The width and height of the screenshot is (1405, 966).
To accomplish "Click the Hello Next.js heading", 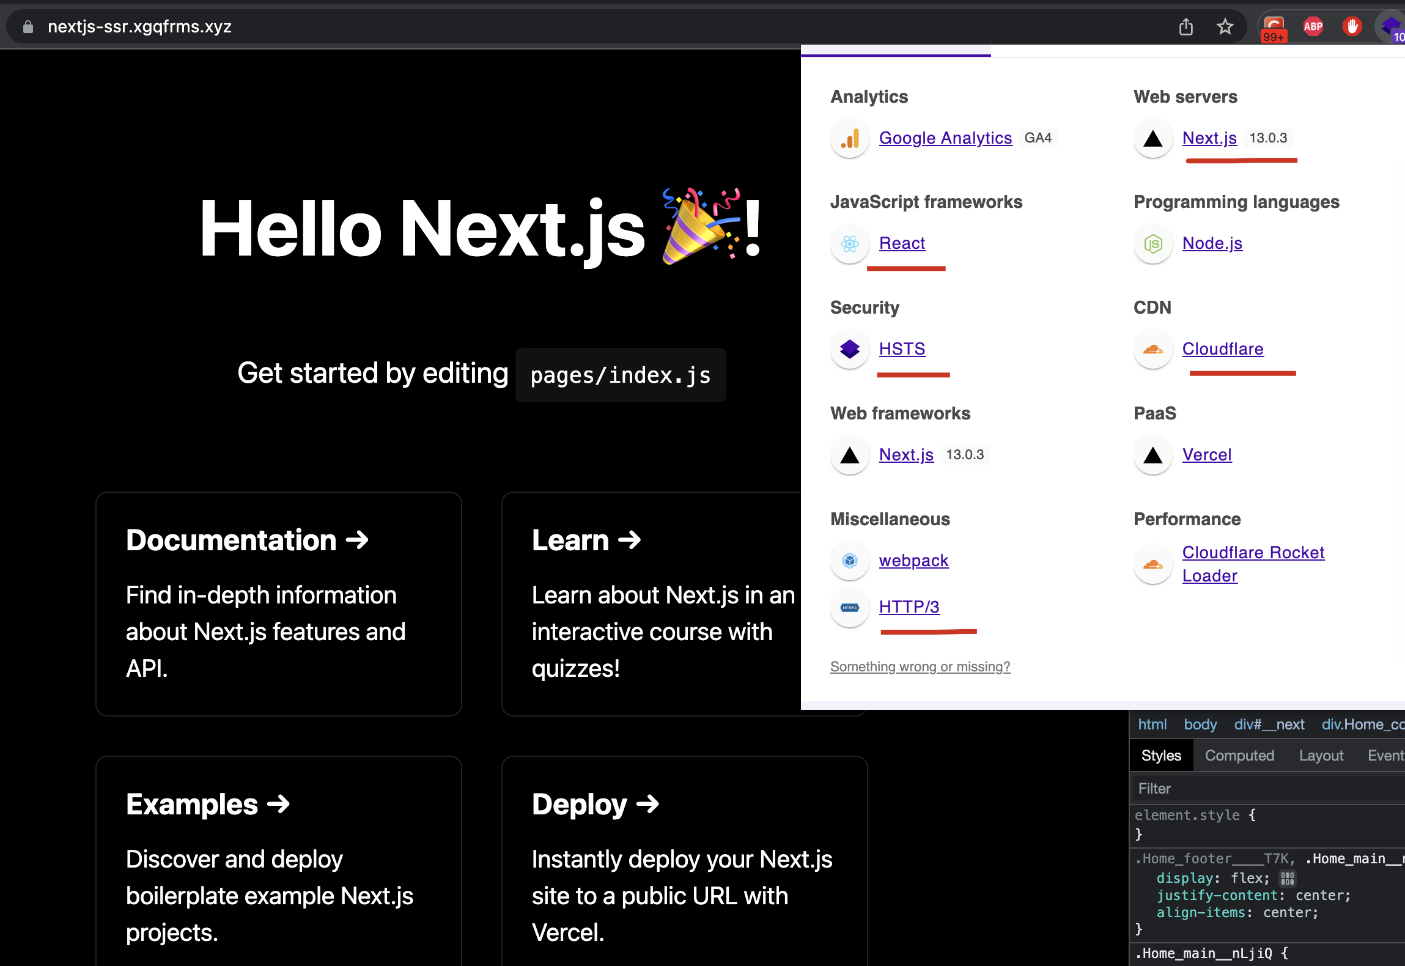I will [x=481, y=229].
